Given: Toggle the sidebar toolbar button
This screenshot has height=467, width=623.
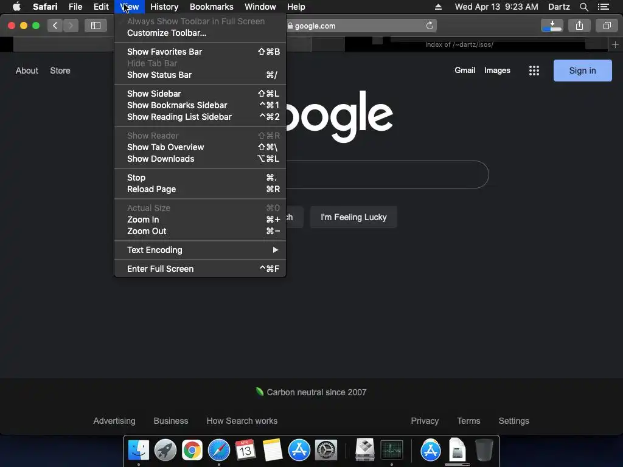Looking at the screenshot, I should (x=96, y=26).
